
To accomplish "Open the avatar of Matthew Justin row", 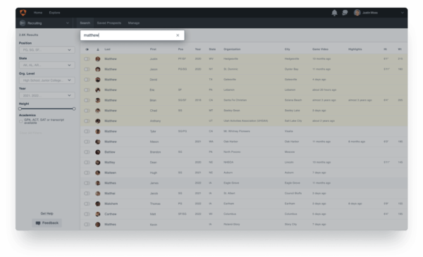I will [x=98, y=59].
